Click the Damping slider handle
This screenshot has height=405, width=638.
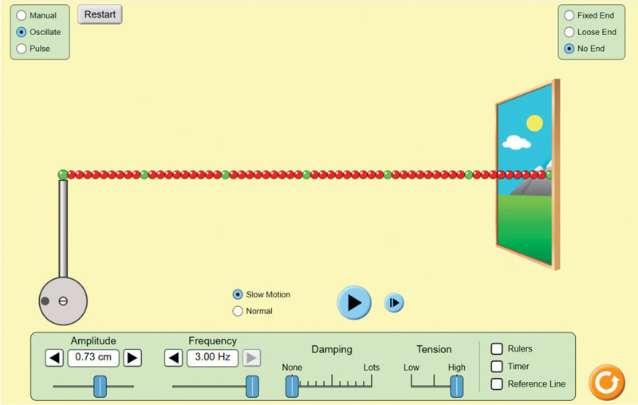292,386
